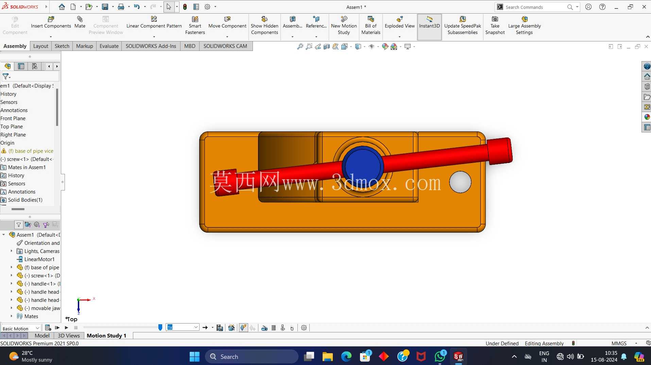Image resolution: width=651 pixels, height=365 pixels.
Task: Play the motion study animation
Action: pos(67,328)
